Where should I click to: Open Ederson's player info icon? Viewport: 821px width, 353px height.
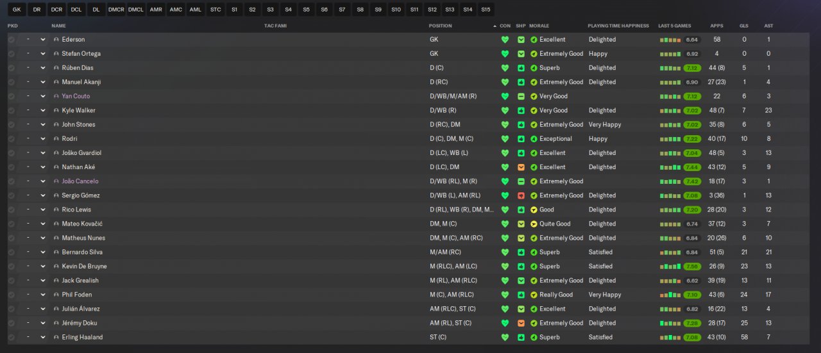[56, 40]
